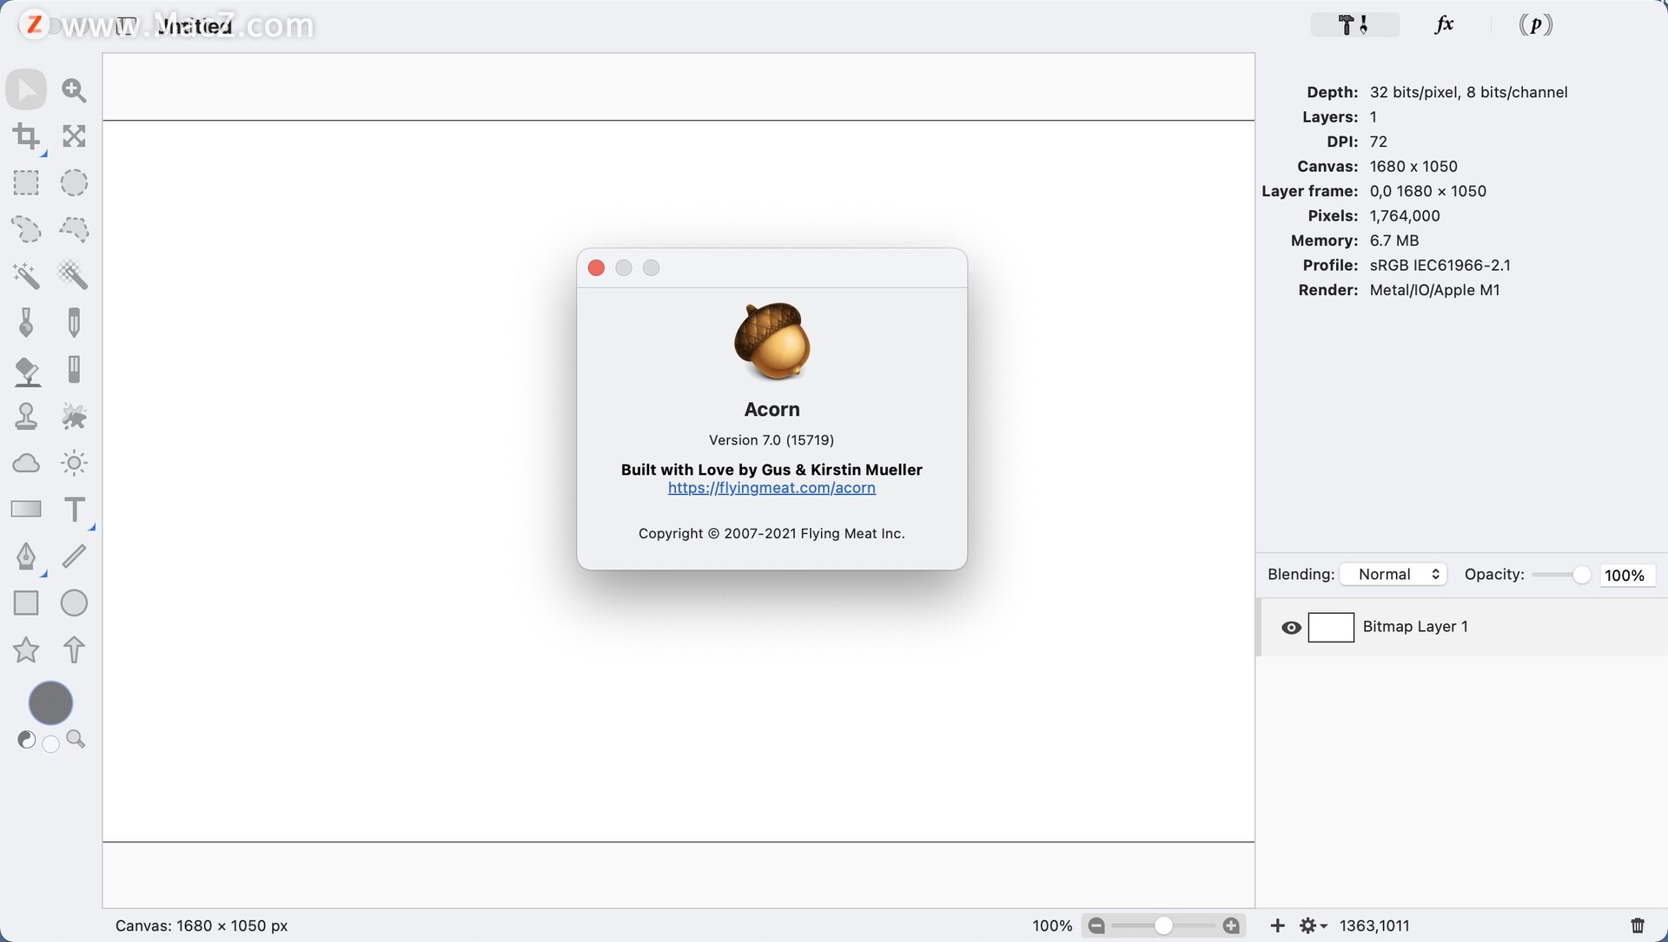Open the layer settings gear menu
This screenshot has height=942, width=1668.
point(1313,926)
